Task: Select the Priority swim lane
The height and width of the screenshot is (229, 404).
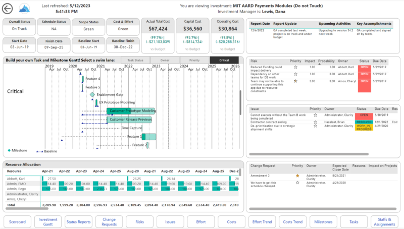Action: tap(194, 60)
